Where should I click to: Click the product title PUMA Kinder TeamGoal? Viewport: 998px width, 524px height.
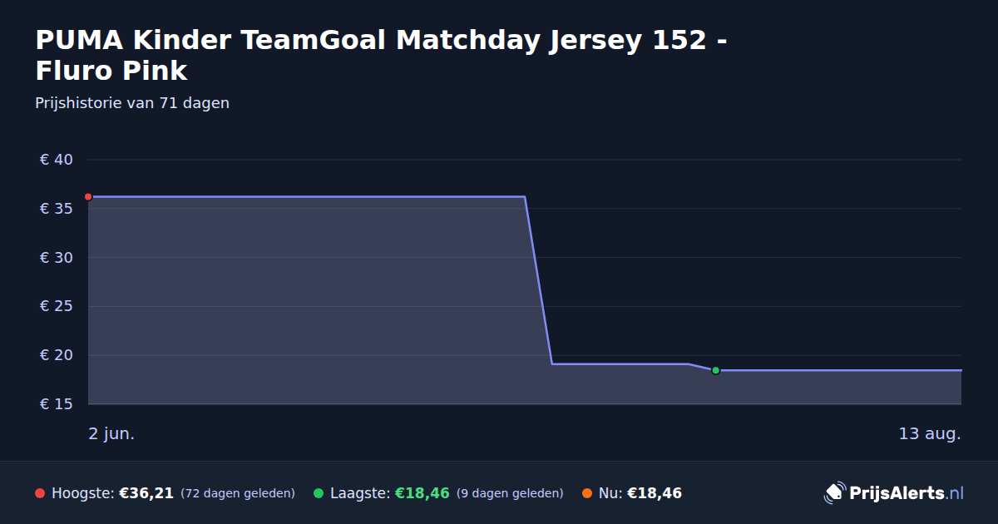pyautogui.click(x=381, y=55)
